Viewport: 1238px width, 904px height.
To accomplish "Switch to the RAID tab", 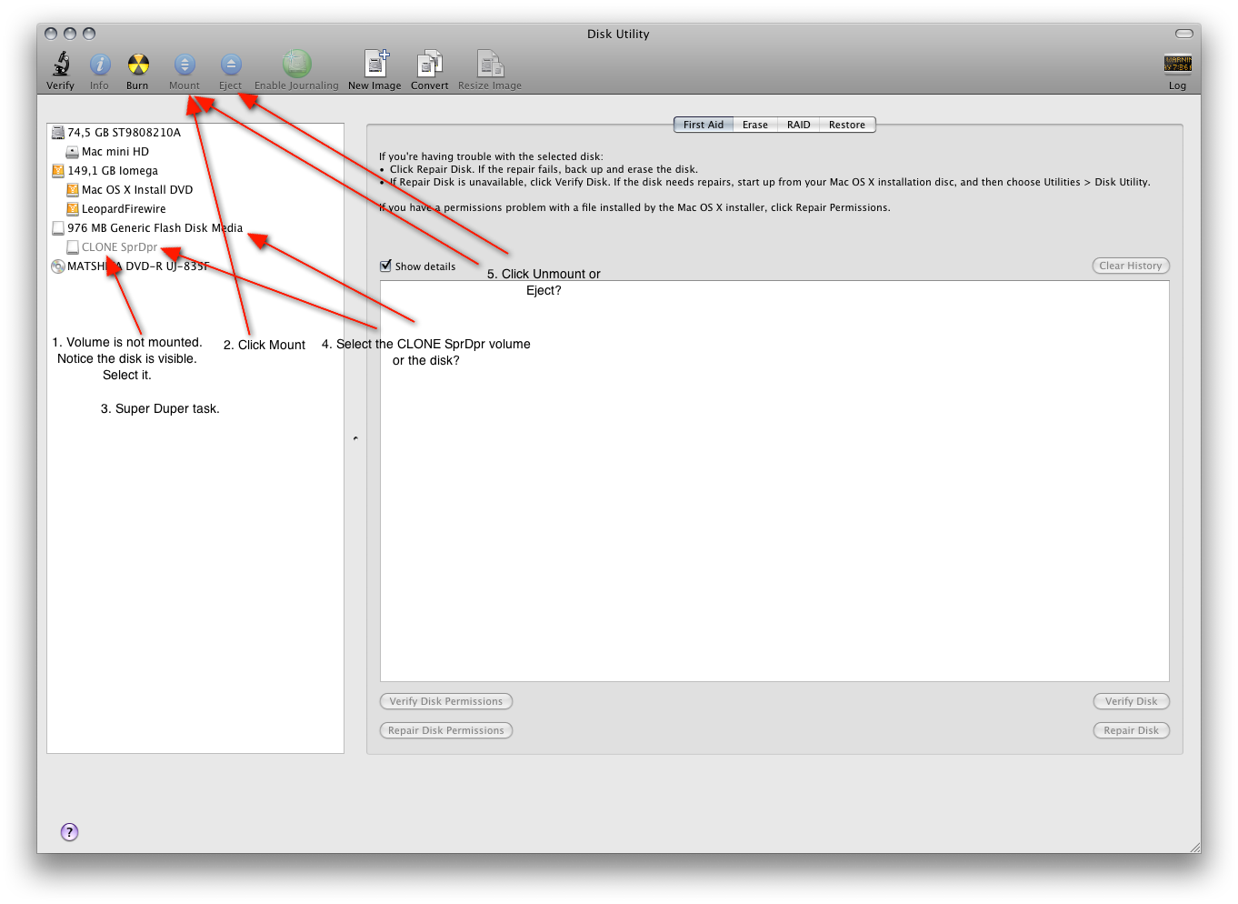I will 799,125.
